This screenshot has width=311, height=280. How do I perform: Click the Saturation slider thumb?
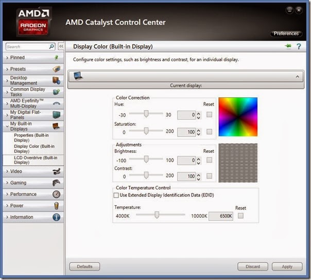click(x=146, y=131)
